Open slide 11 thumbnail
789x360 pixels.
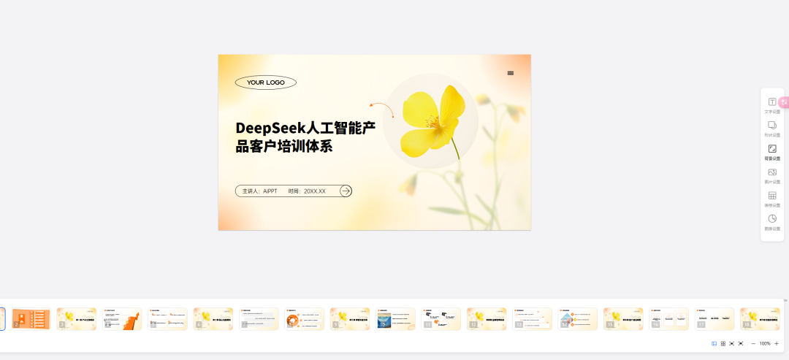pyautogui.click(x=441, y=319)
